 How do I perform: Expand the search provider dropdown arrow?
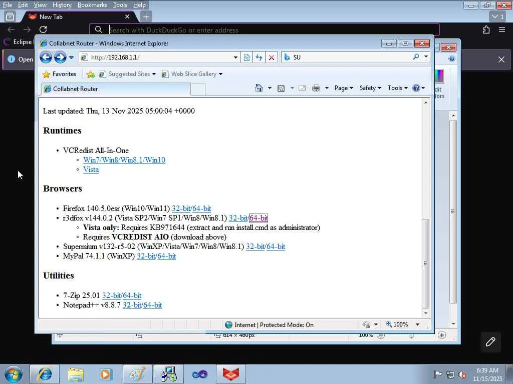[426, 57]
